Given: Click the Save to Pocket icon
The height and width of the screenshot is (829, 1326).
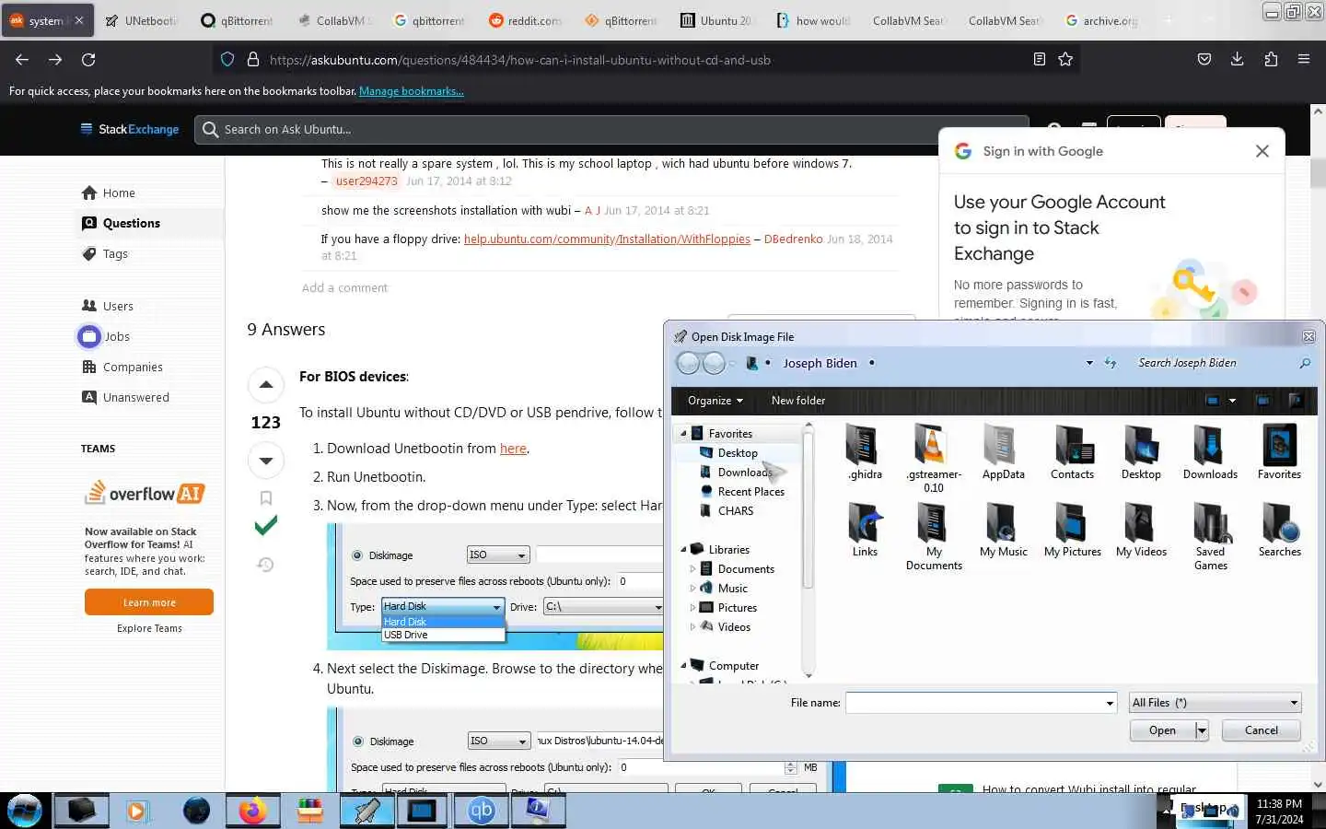Looking at the screenshot, I should (1204, 60).
